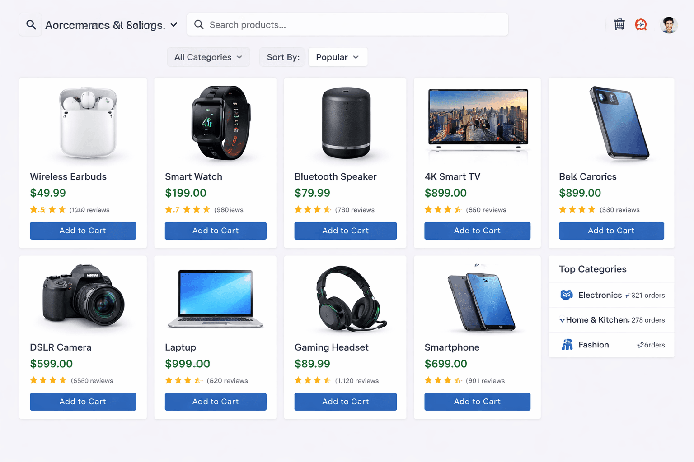Click the search icon next to the store name
This screenshot has width=694, height=462.
click(30, 24)
